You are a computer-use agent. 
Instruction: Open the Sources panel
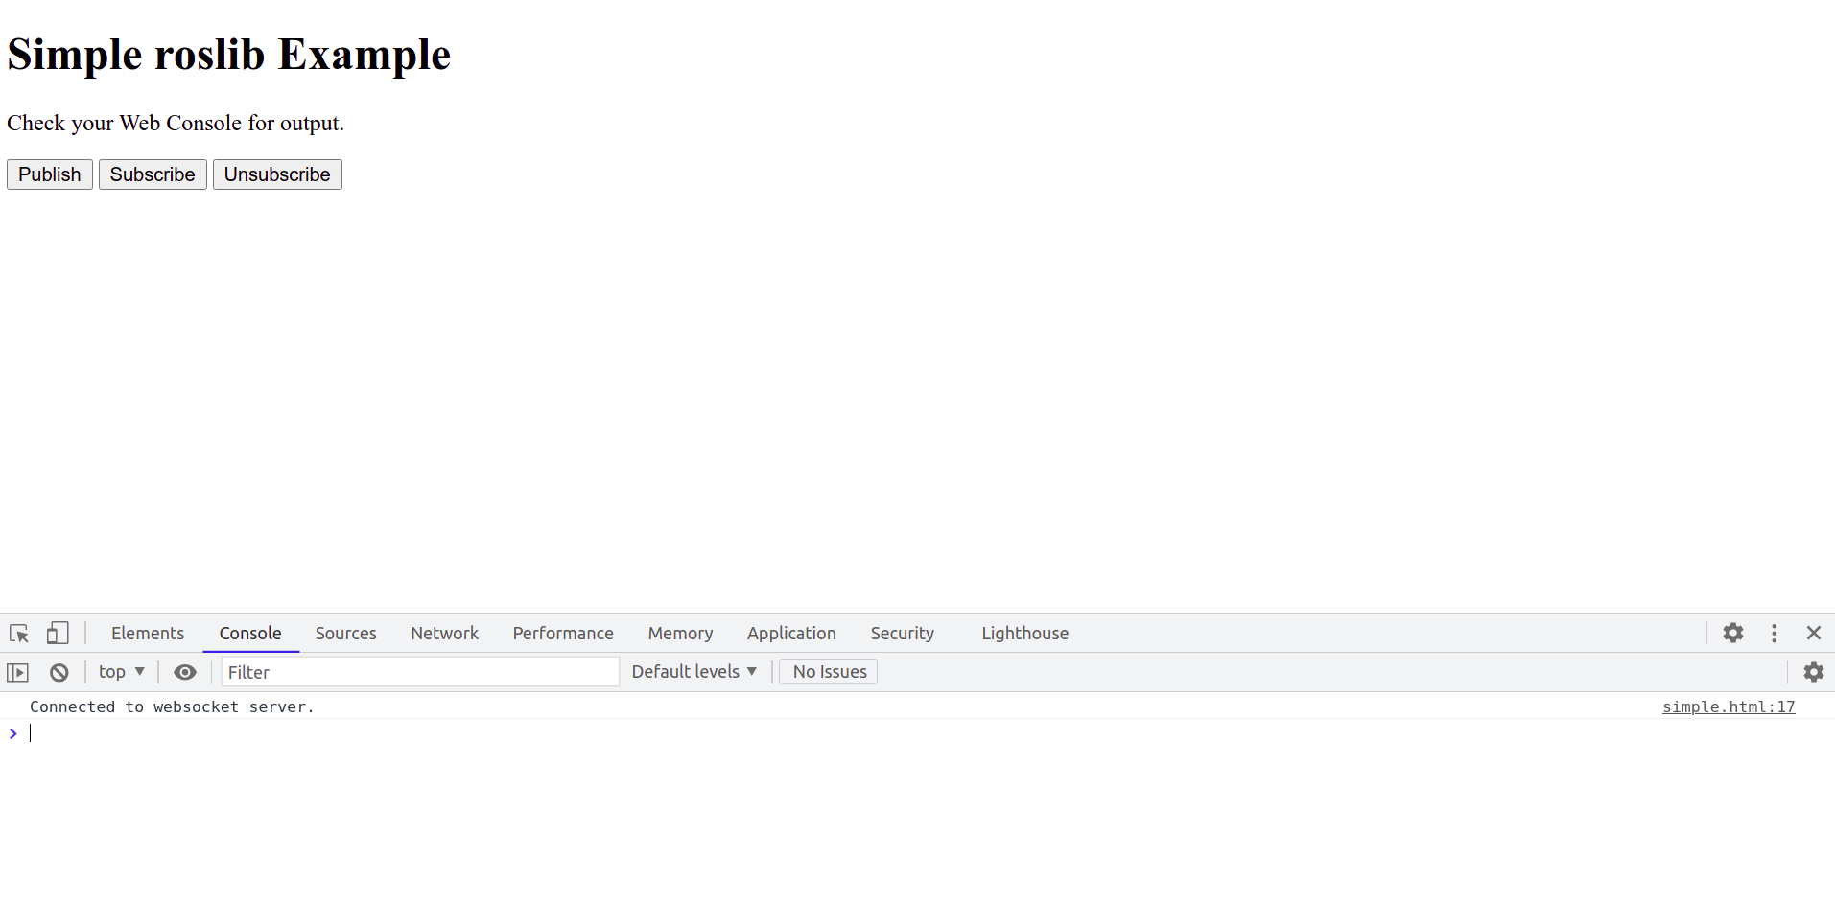[345, 633]
